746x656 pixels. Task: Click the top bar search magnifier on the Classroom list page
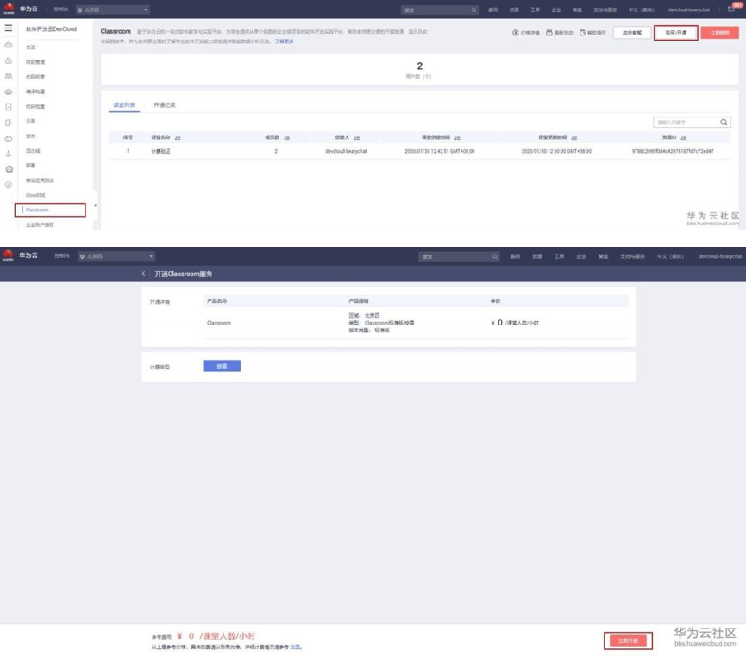[473, 10]
